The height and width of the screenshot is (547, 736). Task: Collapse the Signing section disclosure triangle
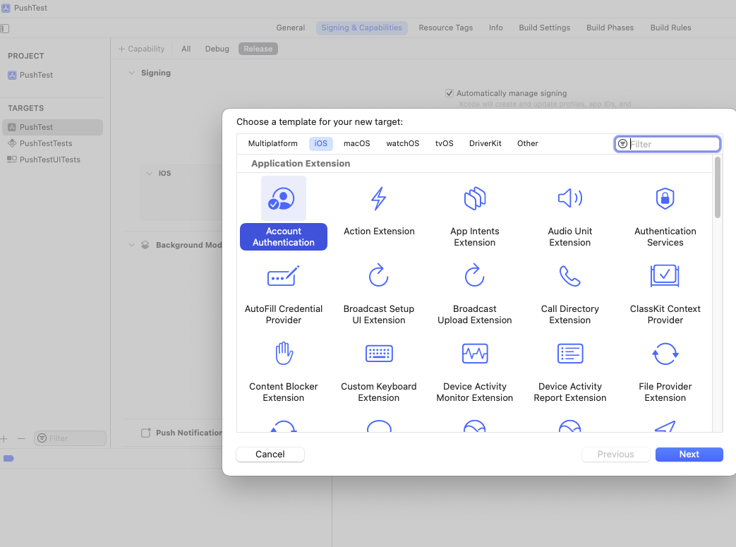131,73
